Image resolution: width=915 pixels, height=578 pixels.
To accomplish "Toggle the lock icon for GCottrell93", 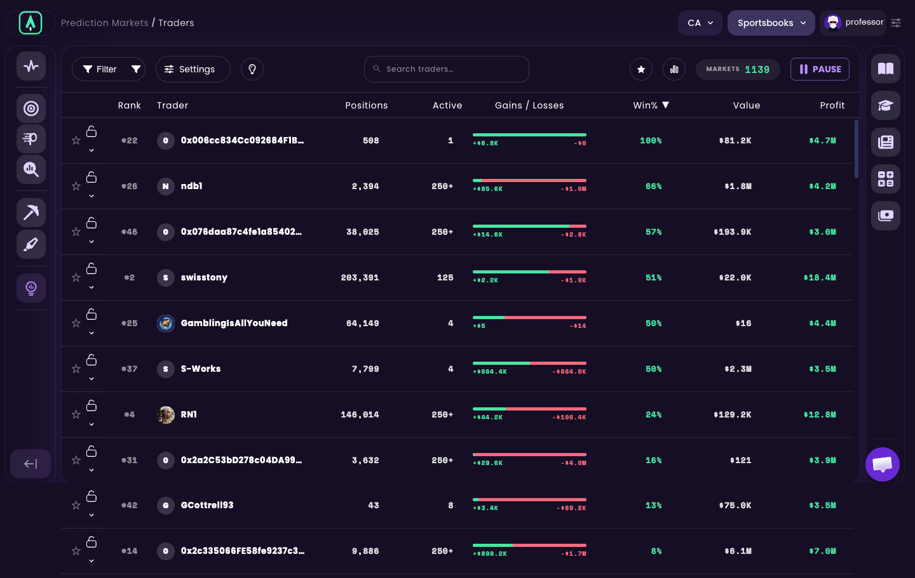I will click(91, 496).
